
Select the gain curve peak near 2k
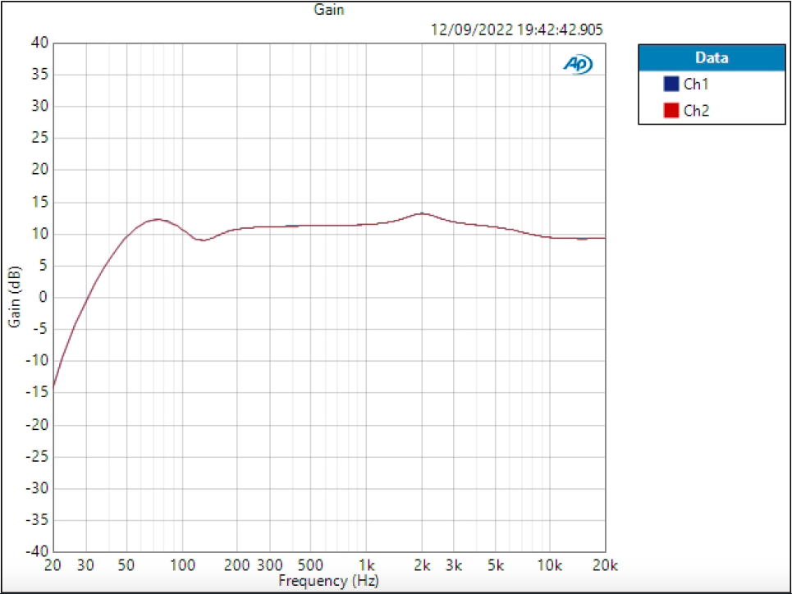click(423, 212)
